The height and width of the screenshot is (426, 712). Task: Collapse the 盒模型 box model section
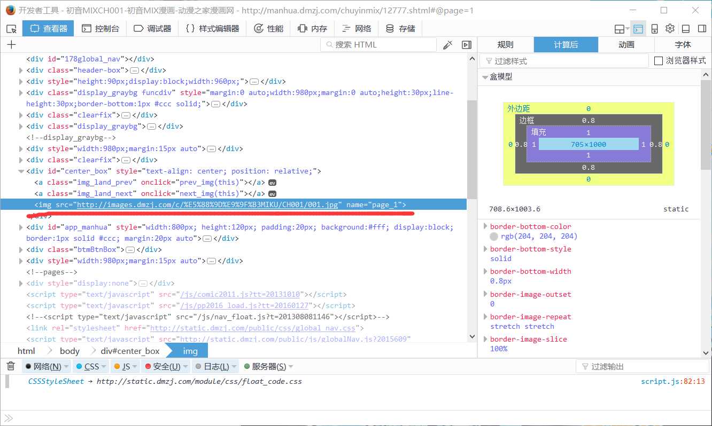click(485, 77)
